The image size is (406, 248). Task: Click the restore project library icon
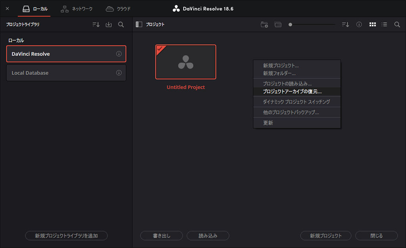(109, 25)
